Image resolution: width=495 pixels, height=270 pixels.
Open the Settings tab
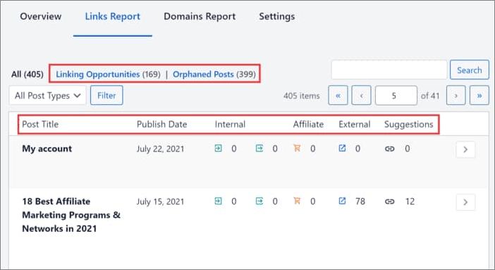(x=277, y=16)
